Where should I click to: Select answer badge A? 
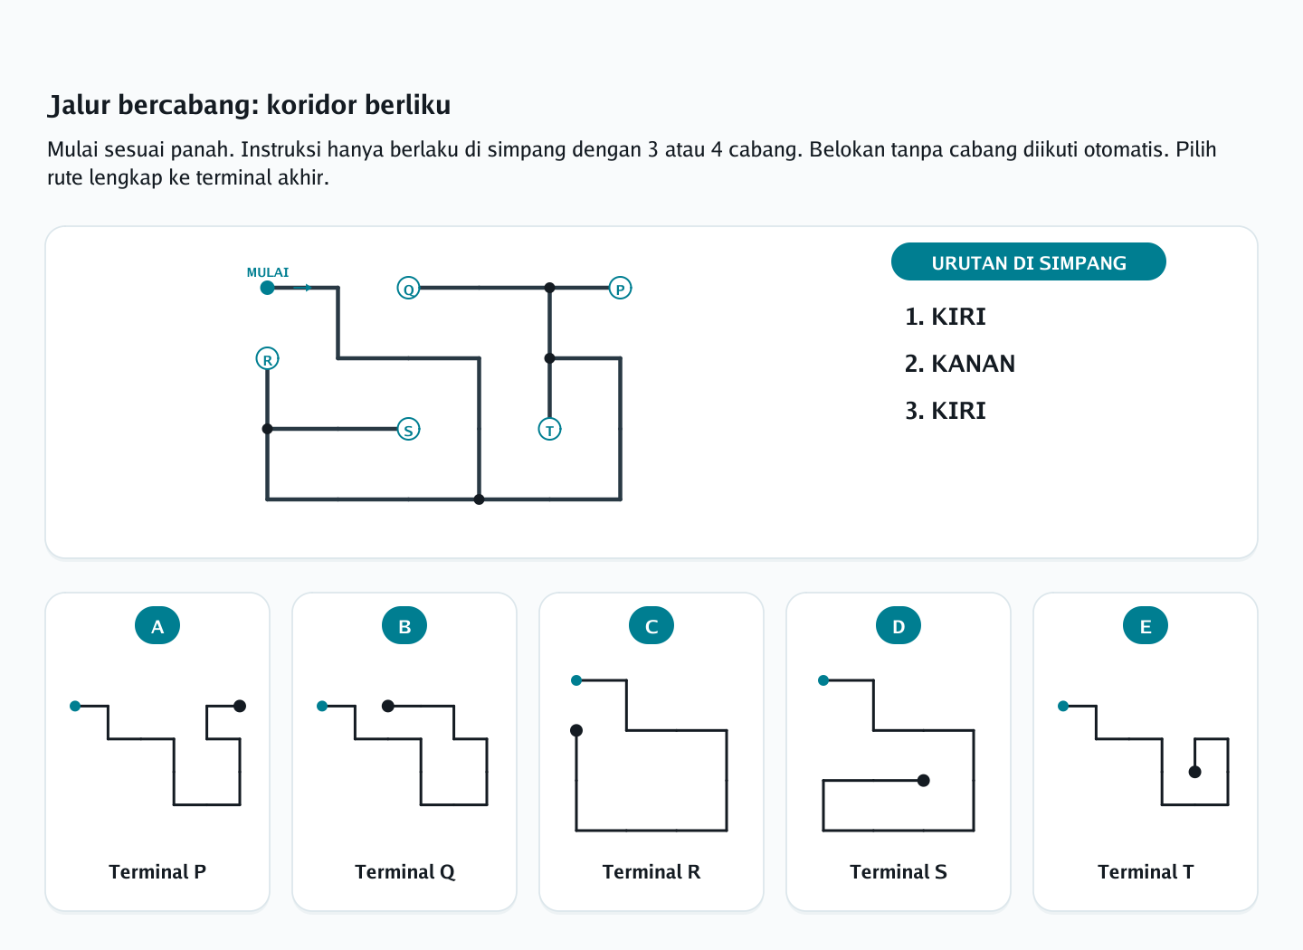click(x=157, y=626)
